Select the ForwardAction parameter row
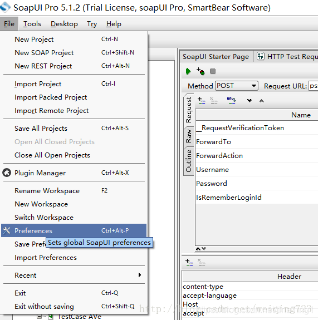 click(x=257, y=155)
